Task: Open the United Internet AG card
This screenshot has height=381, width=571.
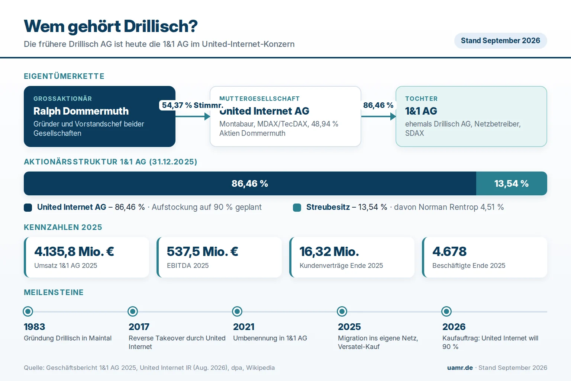Action: (285, 116)
